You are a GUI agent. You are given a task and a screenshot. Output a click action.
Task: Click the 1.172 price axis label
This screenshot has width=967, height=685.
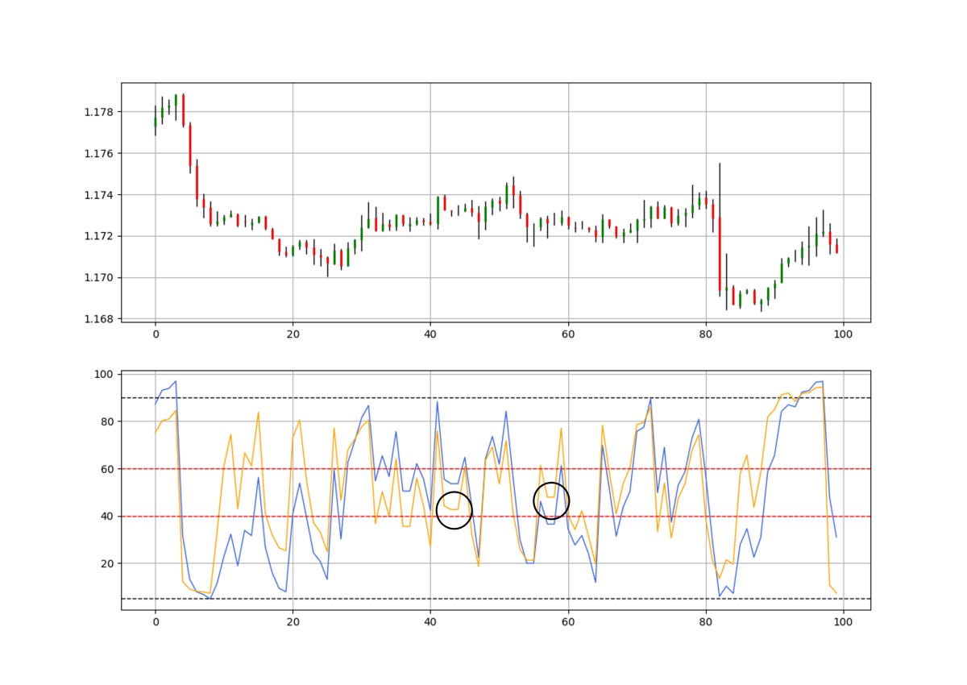(x=99, y=236)
